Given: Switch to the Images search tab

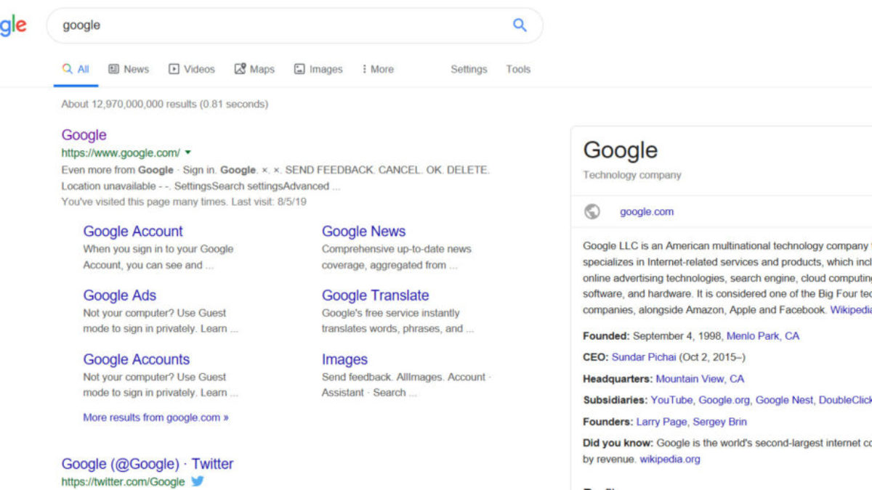Looking at the screenshot, I should [318, 70].
